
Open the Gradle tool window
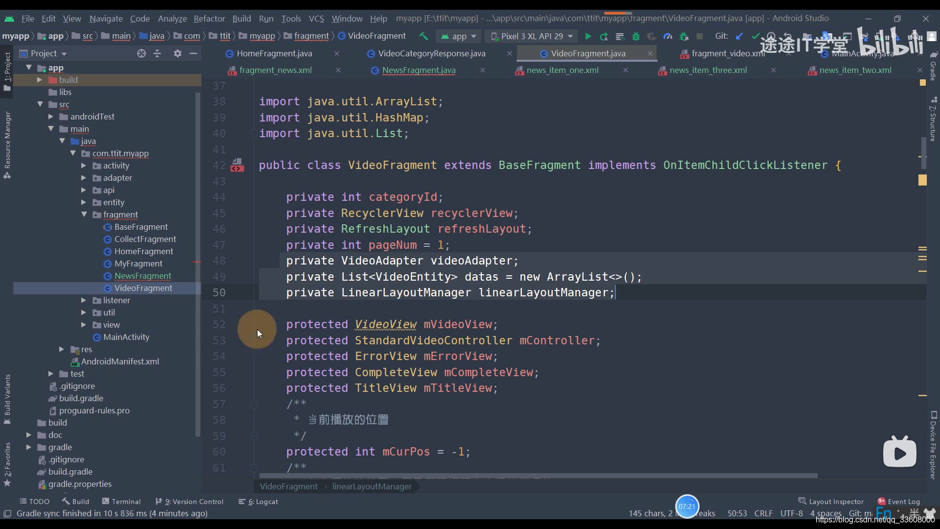pyautogui.click(x=933, y=67)
